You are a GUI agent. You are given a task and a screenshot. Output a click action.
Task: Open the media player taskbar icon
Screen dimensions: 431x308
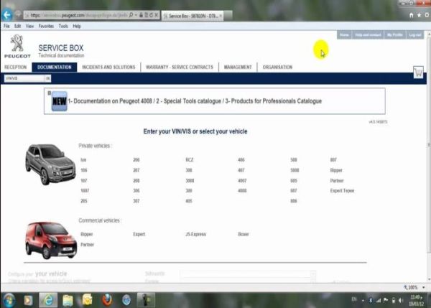(28, 300)
